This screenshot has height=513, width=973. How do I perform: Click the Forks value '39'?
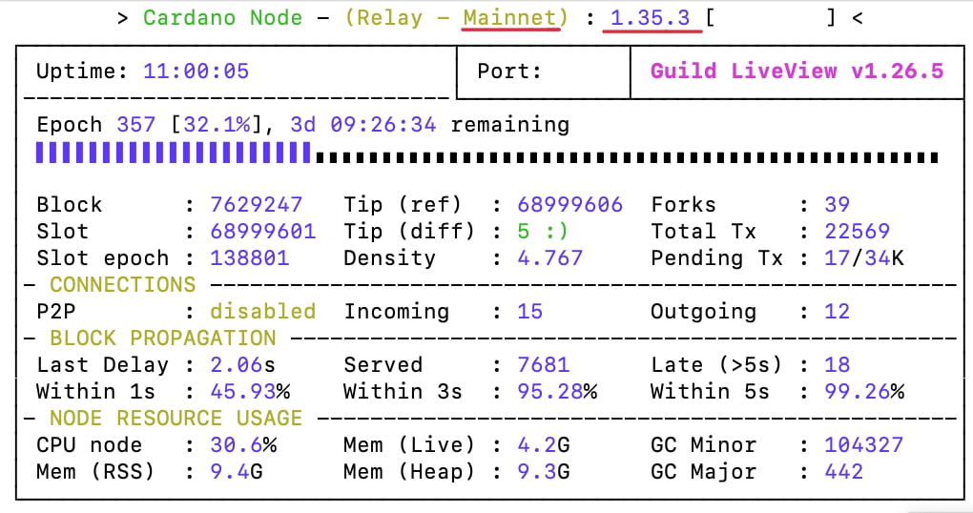pyautogui.click(x=838, y=204)
